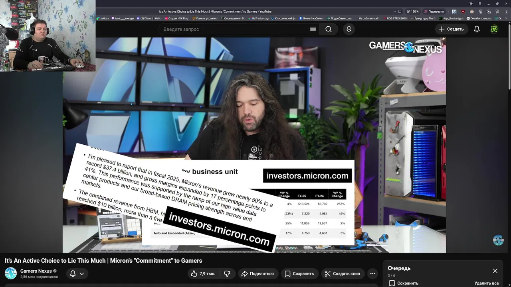Click the red adblock extension icon
This screenshot has width=511, height=287.
pos(463,12)
